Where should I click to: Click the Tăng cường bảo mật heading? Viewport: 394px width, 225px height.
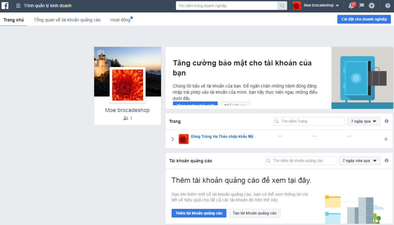click(x=242, y=68)
